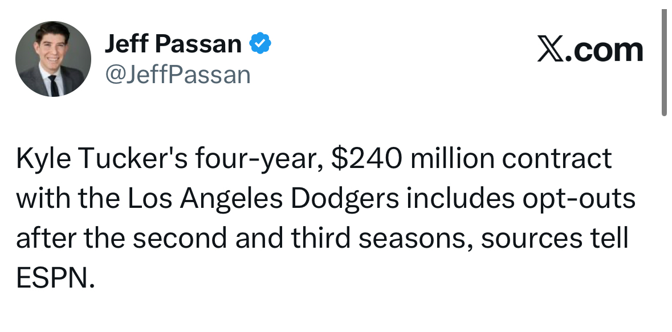Select the word "Dodgers" in the post
Viewport: 672px width, 332px height.
[363, 199]
